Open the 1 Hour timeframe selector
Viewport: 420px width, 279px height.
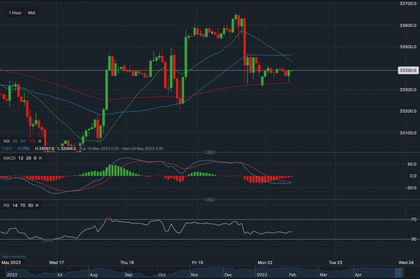[x=15, y=13]
